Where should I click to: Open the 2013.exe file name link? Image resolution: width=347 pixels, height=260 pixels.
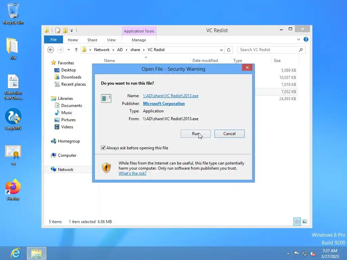171,96
